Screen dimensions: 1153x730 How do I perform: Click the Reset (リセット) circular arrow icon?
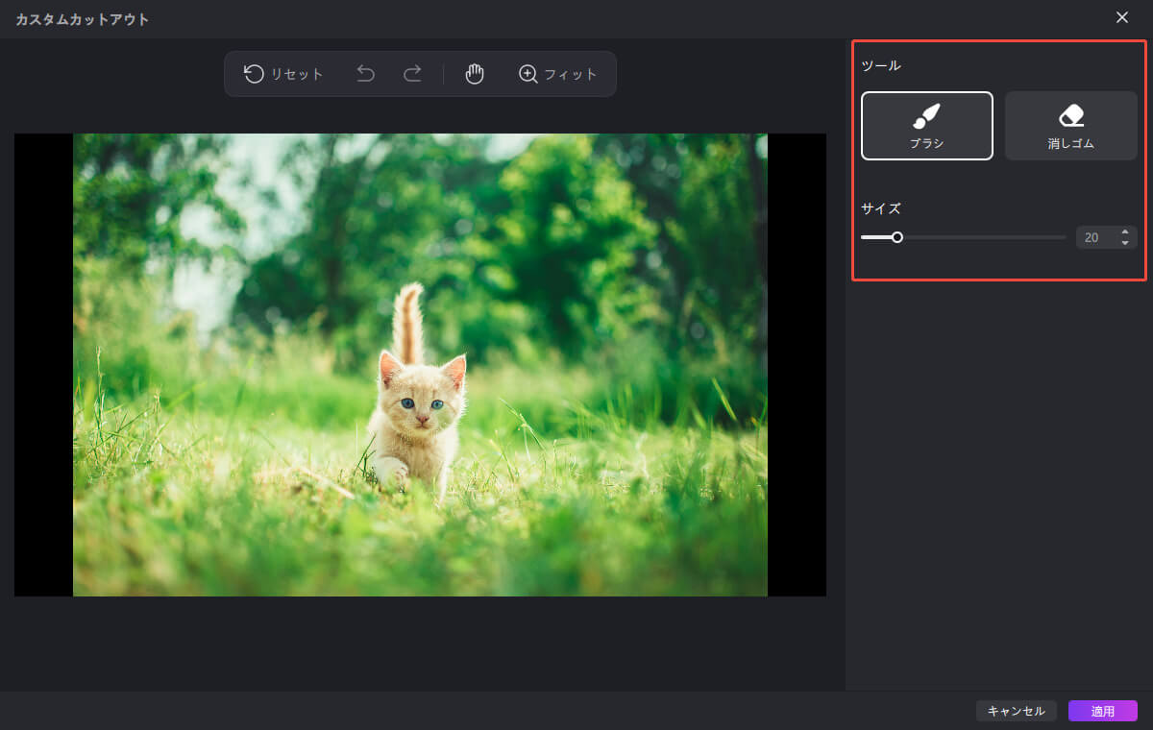[x=254, y=74]
